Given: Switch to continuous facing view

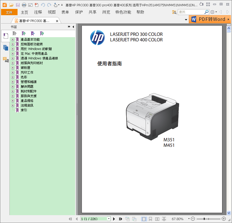Looking at the screenshot, I should [164, 219].
